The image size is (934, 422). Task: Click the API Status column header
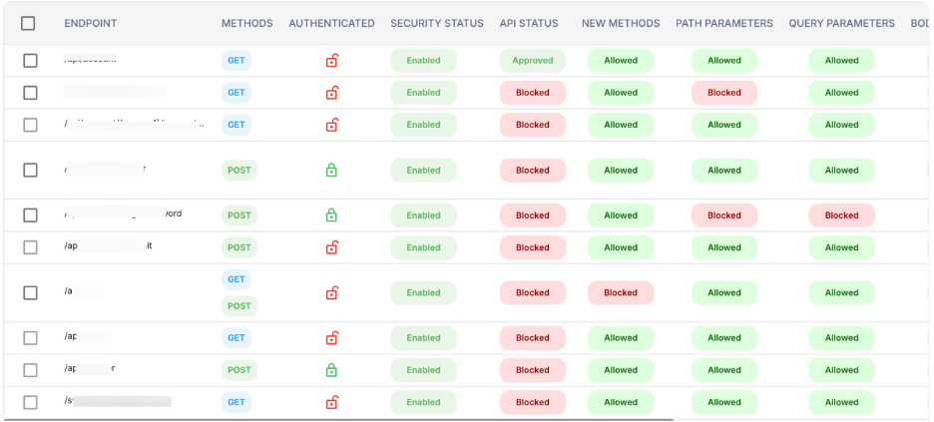pyautogui.click(x=529, y=23)
